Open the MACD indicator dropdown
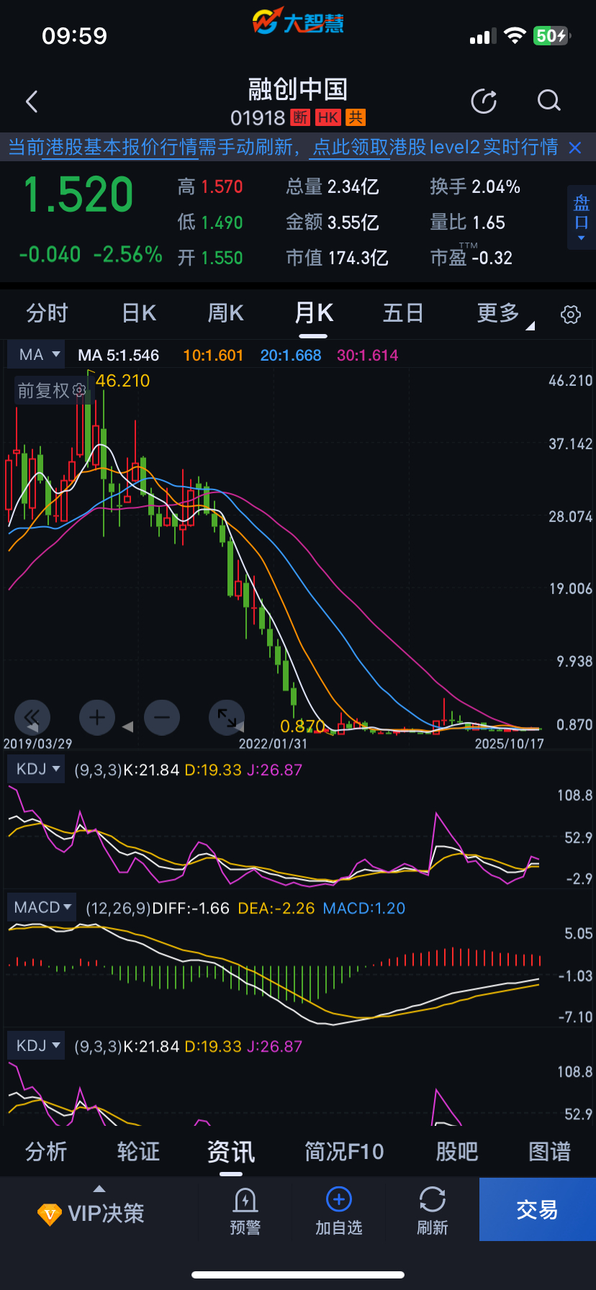596x1290 pixels. 41,907
